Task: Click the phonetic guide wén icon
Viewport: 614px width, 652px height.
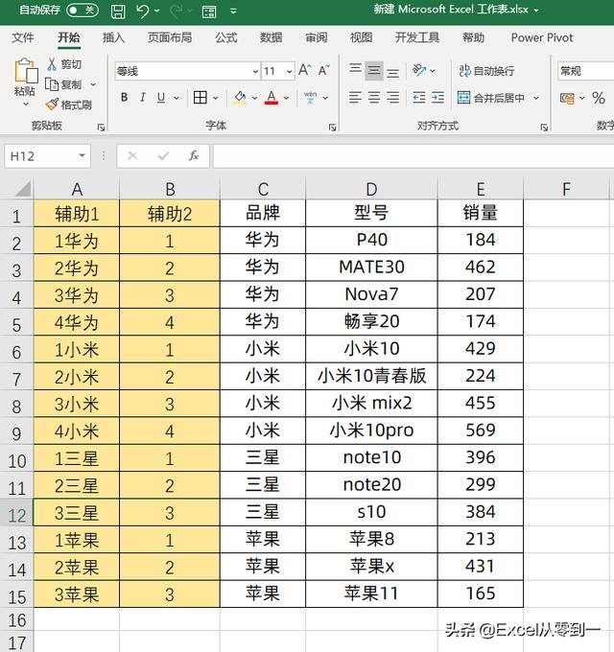Action: 310,98
